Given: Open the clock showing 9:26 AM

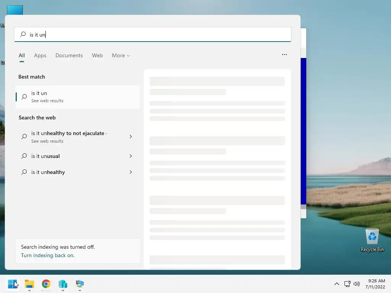Looking at the screenshot, I should pos(375,284).
